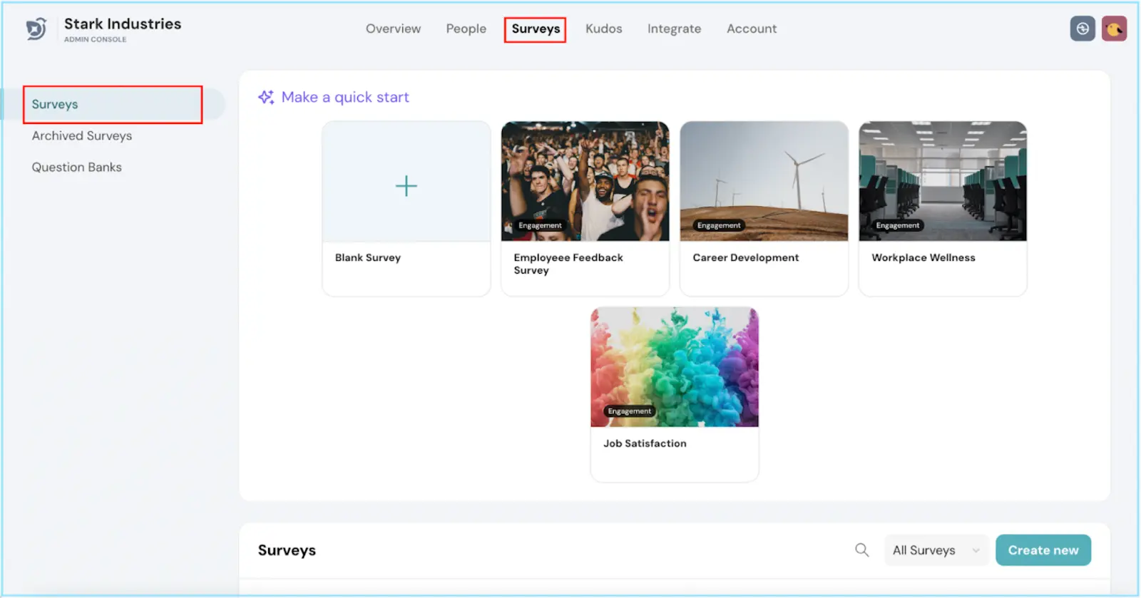The height and width of the screenshot is (598, 1141).
Task: Click the sparkle icon beside Make a quick start
Action: coord(266,98)
